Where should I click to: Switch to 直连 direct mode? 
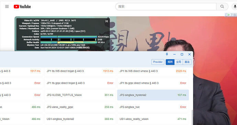click(187, 62)
